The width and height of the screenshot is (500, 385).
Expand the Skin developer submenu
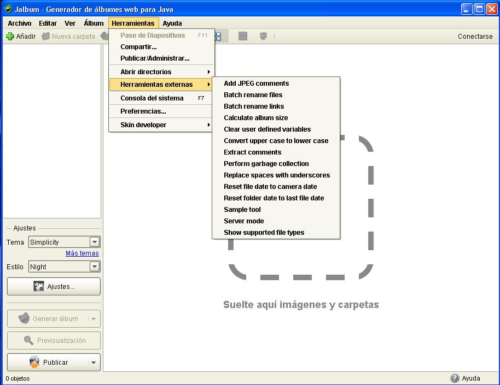pyautogui.click(x=160, y=125)
